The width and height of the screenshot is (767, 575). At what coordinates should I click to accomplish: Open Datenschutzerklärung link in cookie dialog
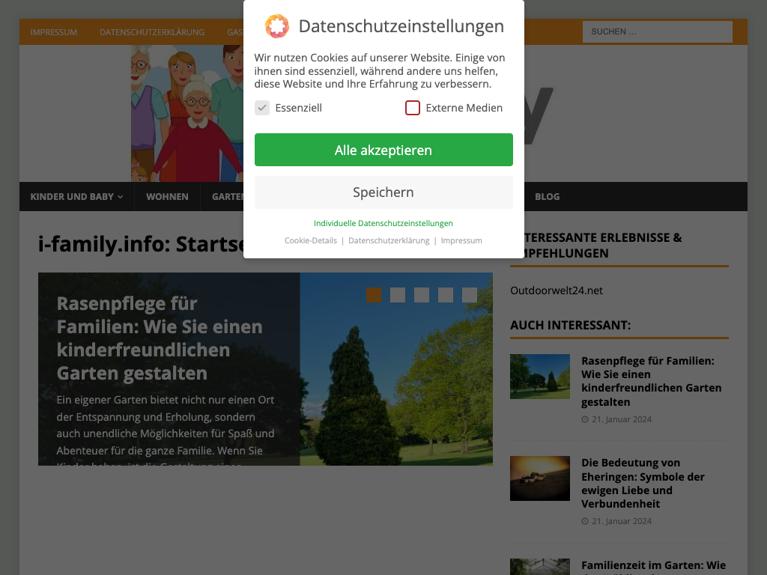[x=389, y=240]
